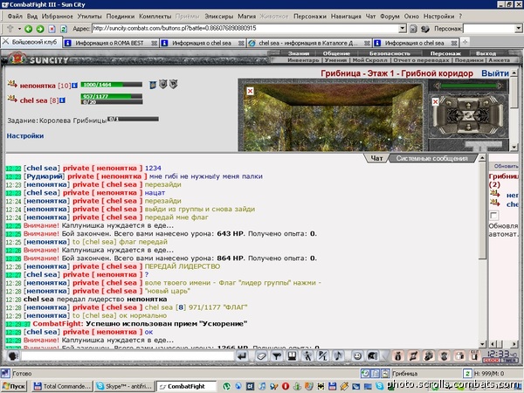The image size is (524, 393).
Task: Click the chat send (enter arrow) icon
Action: [242, 356]
